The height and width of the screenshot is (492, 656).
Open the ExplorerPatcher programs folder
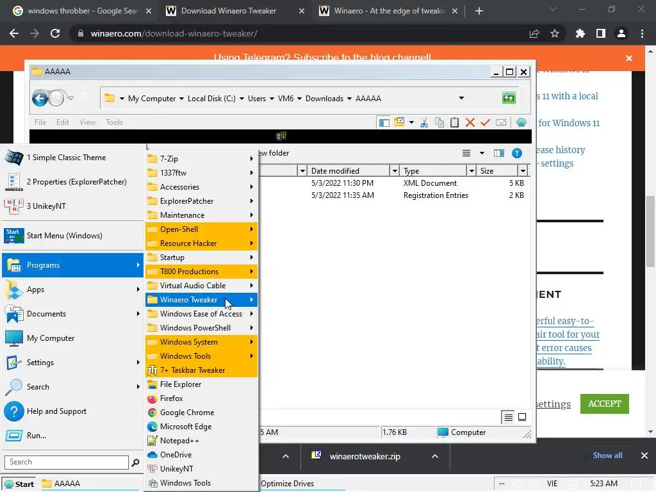(x=201, y=201)
